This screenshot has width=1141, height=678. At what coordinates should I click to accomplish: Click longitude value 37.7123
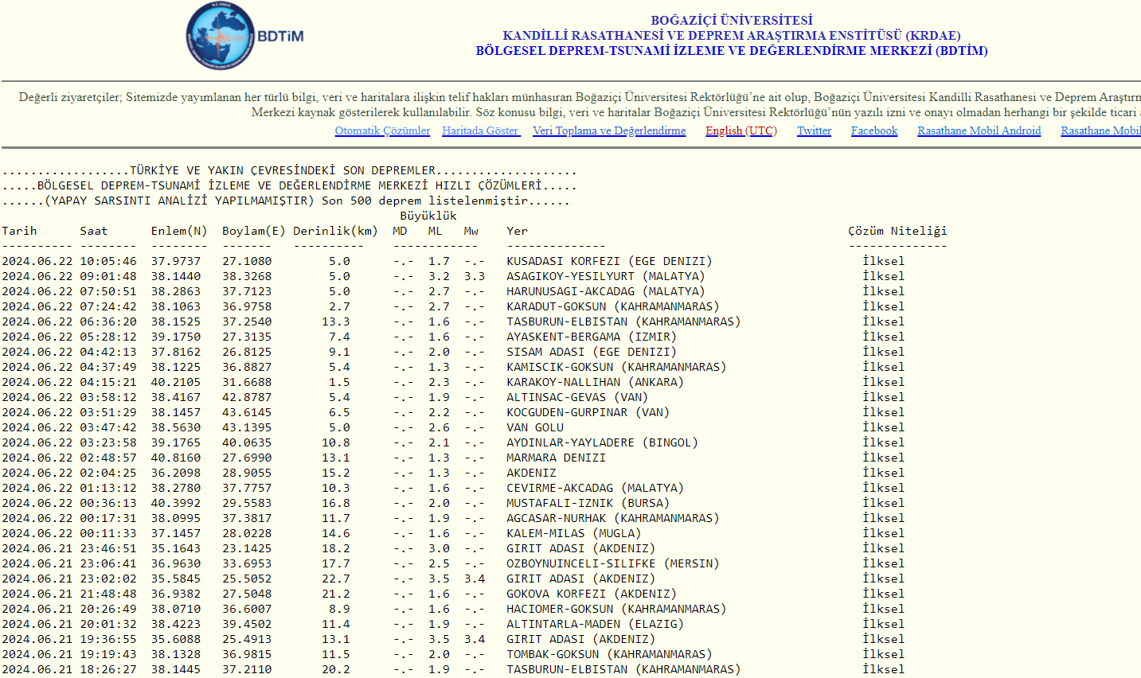pos(247,291)
